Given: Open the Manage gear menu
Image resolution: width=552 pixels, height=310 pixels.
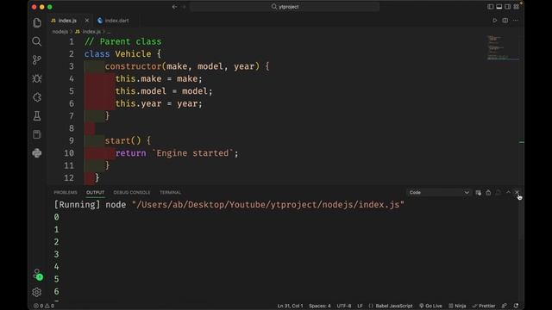Looking at the screenshot, I should point(37,292).
